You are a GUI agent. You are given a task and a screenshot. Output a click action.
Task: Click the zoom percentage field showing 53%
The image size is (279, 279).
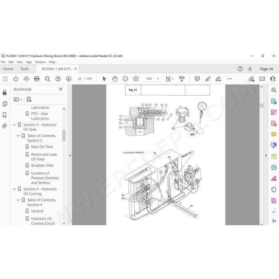point(149,79)
